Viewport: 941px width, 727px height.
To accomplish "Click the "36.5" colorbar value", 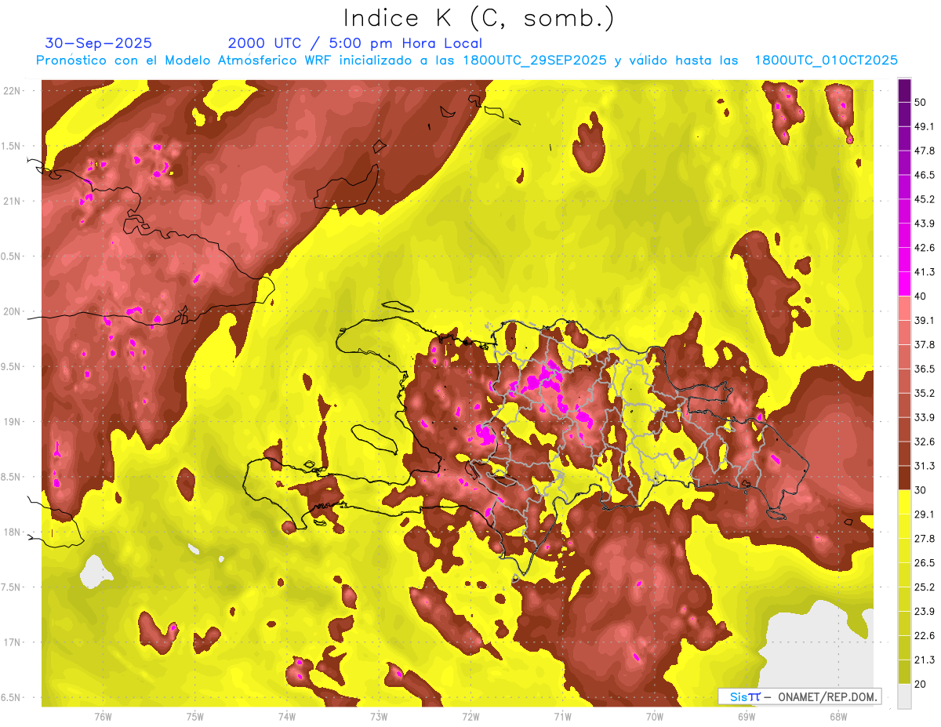I will [925, 369].
